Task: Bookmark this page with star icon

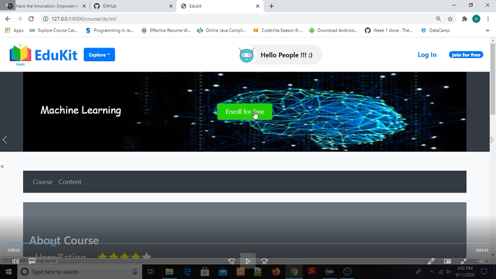Action: click(x=450, y=19)
